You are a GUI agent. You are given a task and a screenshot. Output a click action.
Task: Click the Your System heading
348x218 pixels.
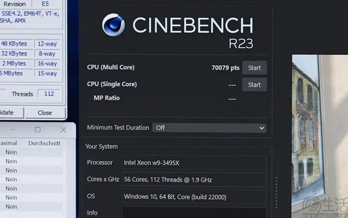tap(102, 147)
